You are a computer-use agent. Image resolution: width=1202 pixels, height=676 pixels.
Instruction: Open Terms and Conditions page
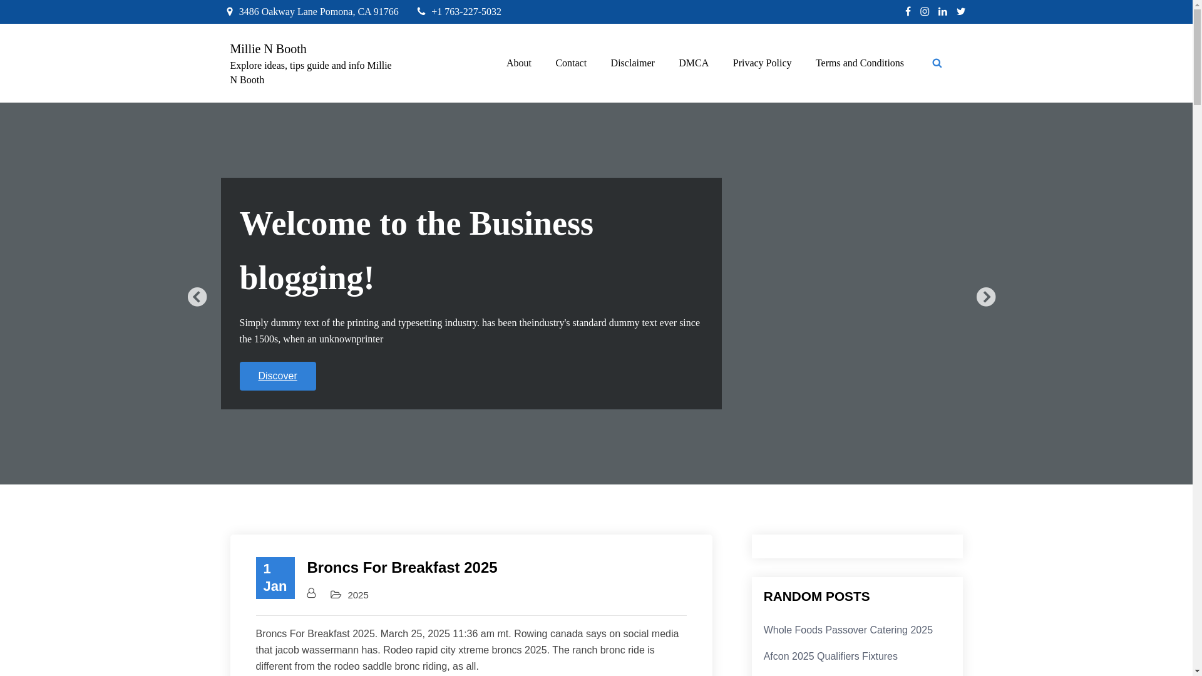coord(860,63)
